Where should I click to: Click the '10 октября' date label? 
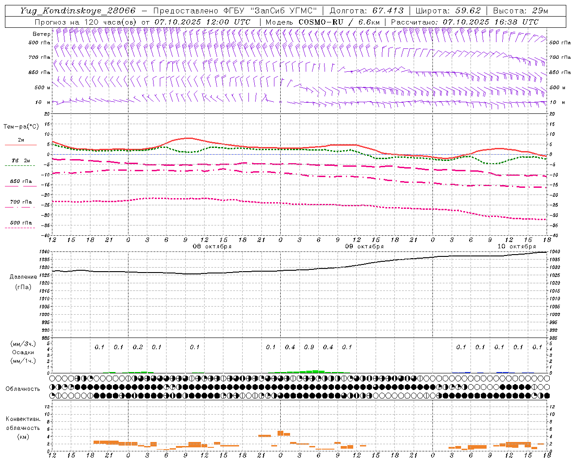tap(517, 247)
